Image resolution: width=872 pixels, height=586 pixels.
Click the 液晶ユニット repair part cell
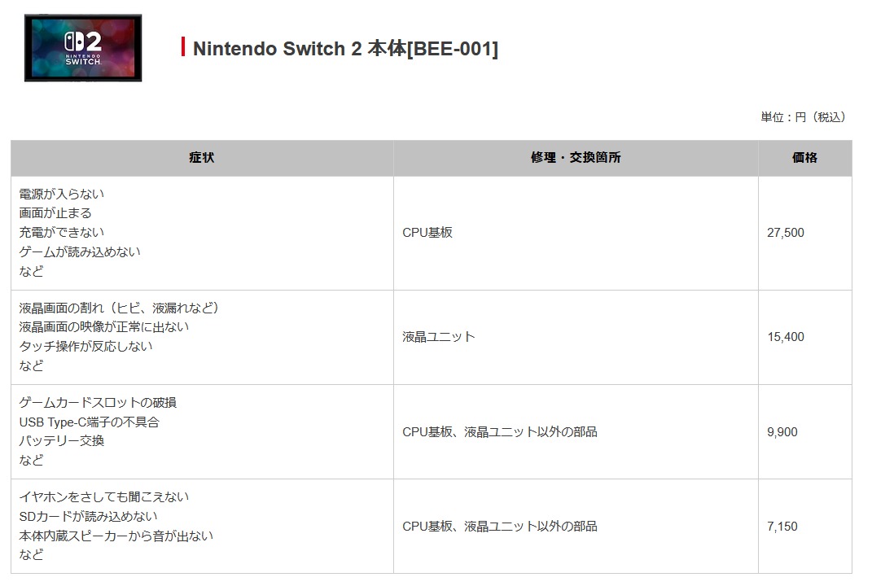tap(438, 337)
